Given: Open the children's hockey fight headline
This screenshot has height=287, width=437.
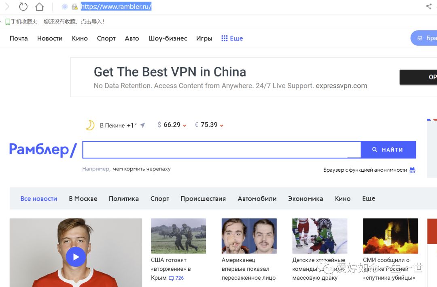Looking at the screenshot, I should point(318,269).
